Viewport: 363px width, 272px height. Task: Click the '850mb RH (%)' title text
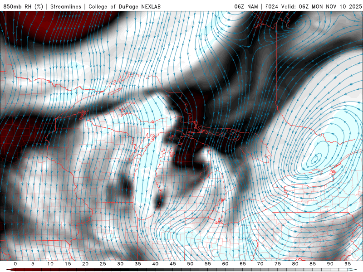click(x=23, y=6)
